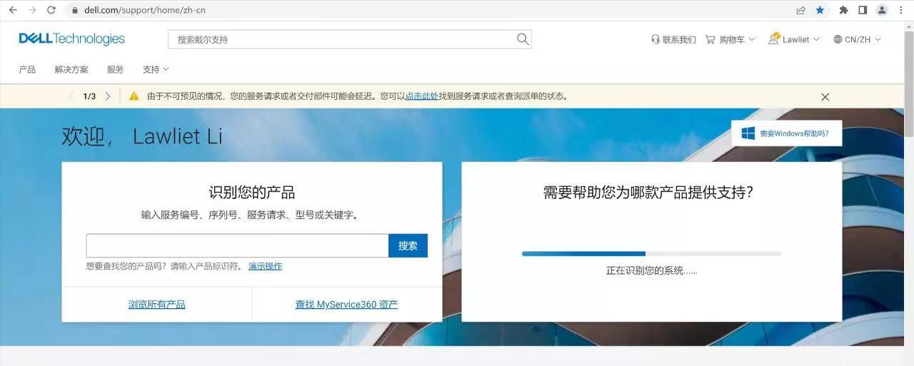Open the 解决方案 menu item

[71, 69]
